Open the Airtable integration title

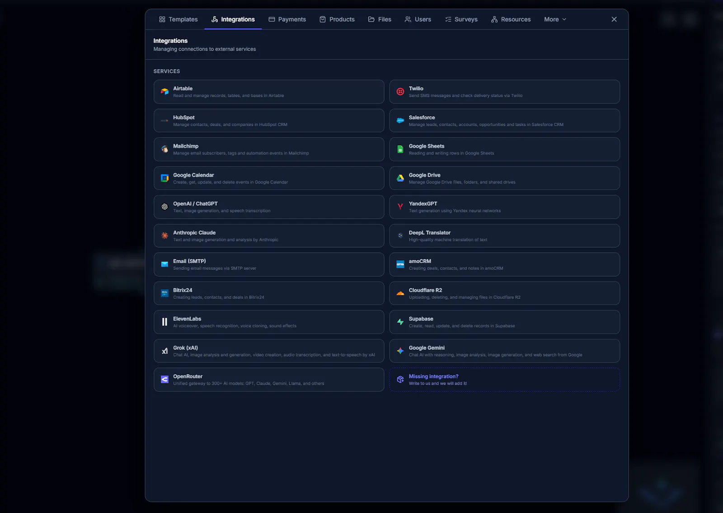tap(183, 89)
